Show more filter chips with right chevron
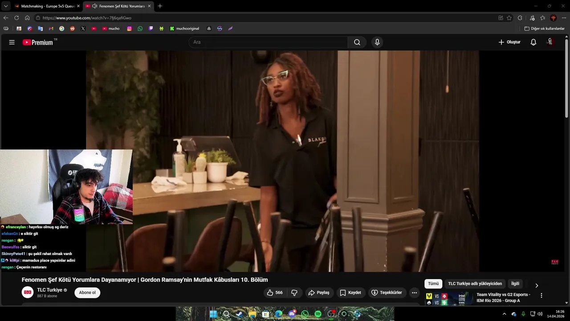Screen dimensions: 570x321 537,285
